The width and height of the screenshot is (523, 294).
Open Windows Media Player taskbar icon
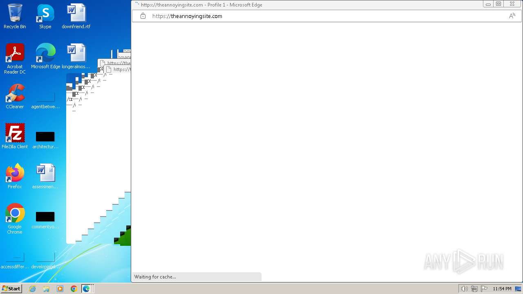tap(60, 289)
